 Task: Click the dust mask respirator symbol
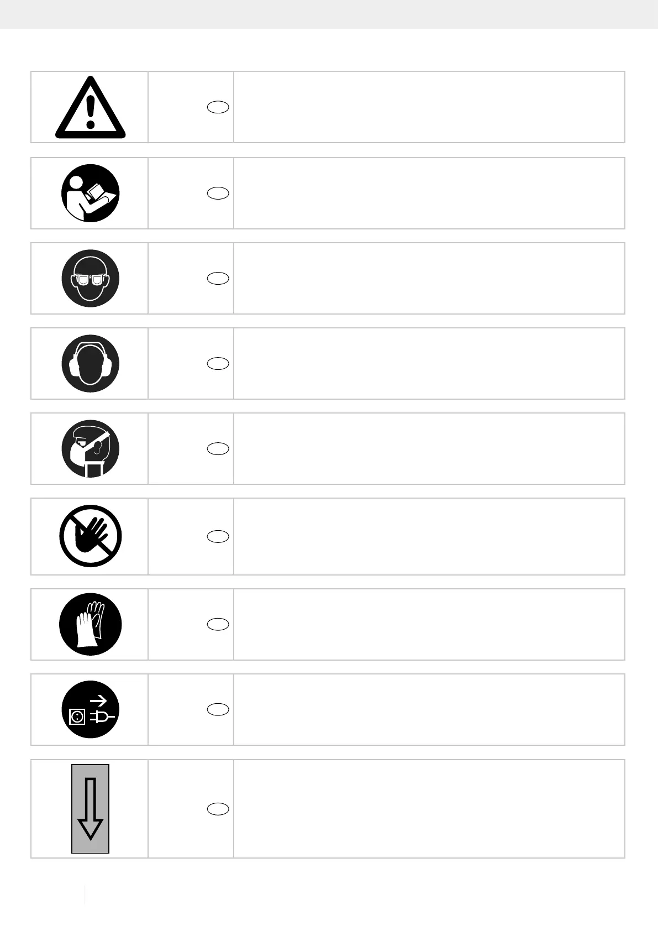90,448
